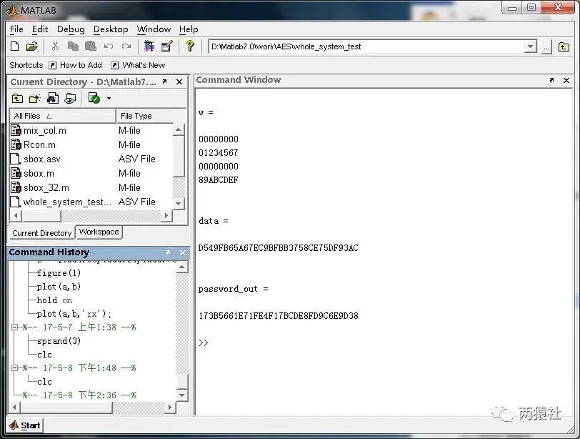
Task: Sort by File Type column header
Action: click(x=144, y=116)
